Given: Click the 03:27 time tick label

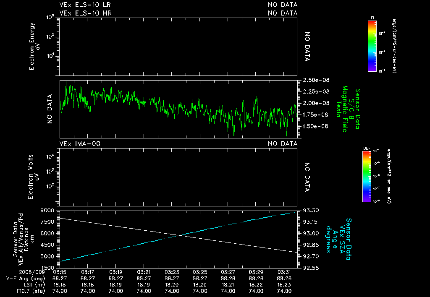Looking at the screenshot, I should tap(228, 272).
